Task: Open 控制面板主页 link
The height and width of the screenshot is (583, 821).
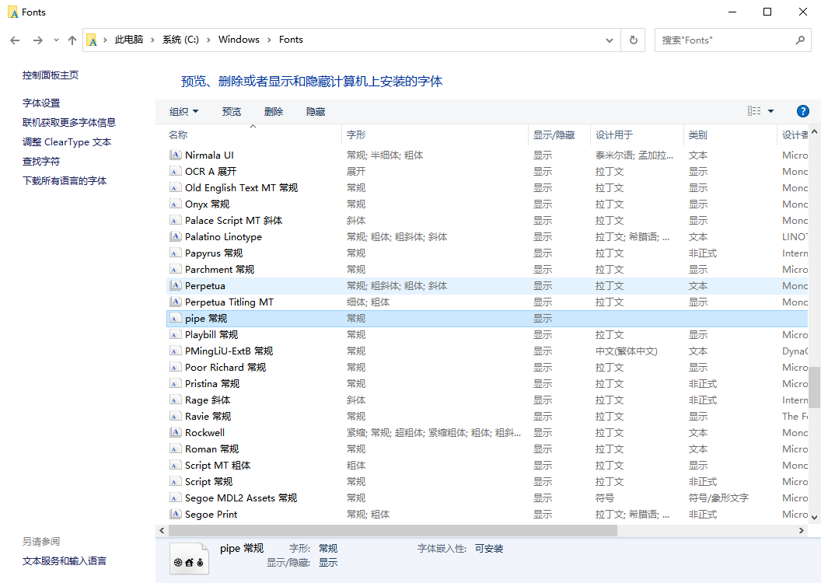Action: (51, 75)
